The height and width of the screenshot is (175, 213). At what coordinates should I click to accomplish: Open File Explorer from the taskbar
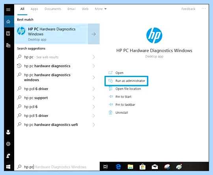coord(130,167)
